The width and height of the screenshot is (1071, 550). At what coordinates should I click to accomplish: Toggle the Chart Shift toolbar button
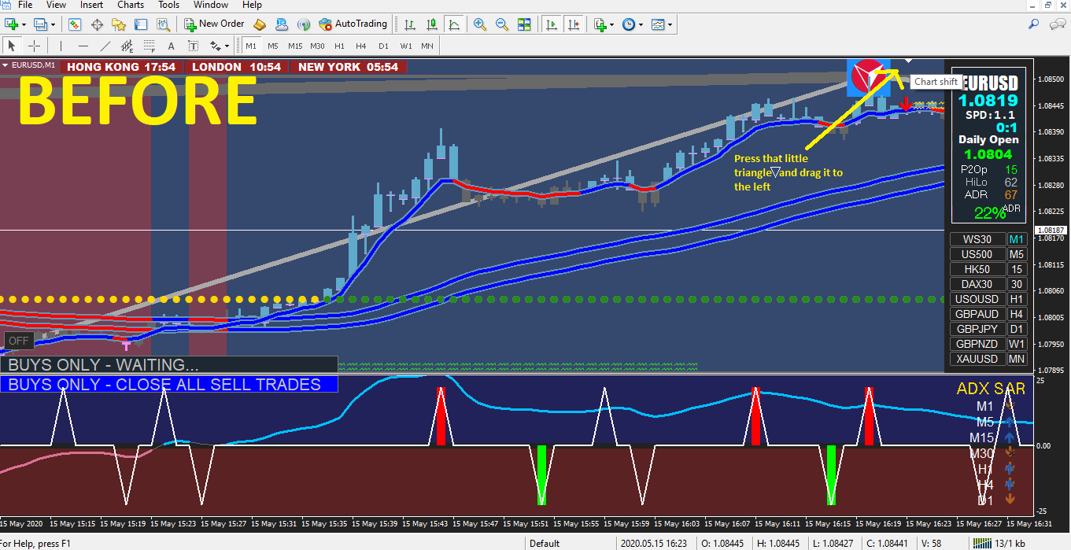[x=574, y=24]
